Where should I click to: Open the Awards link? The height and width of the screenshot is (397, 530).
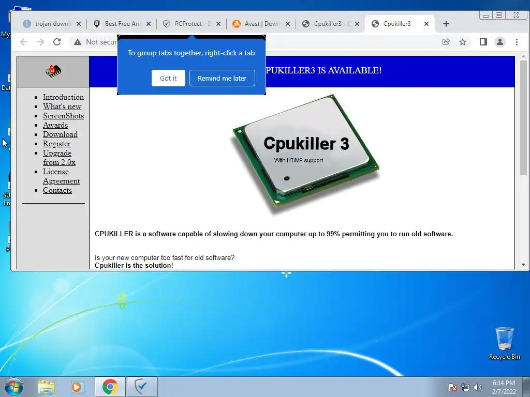point(55,125)
